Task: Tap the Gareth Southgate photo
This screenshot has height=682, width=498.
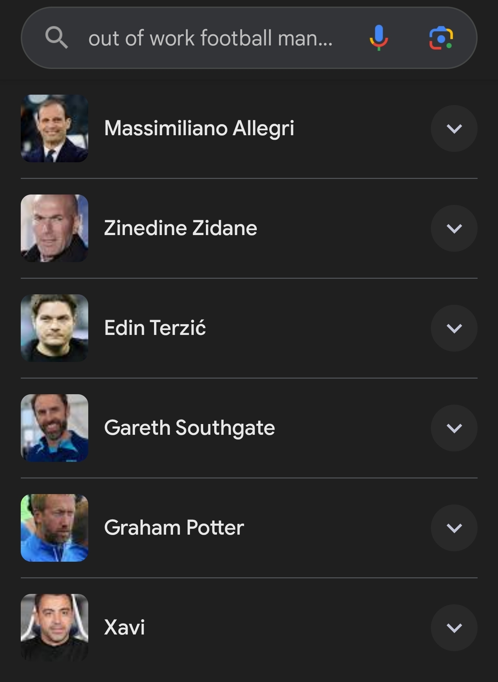Action: point(54,428)
